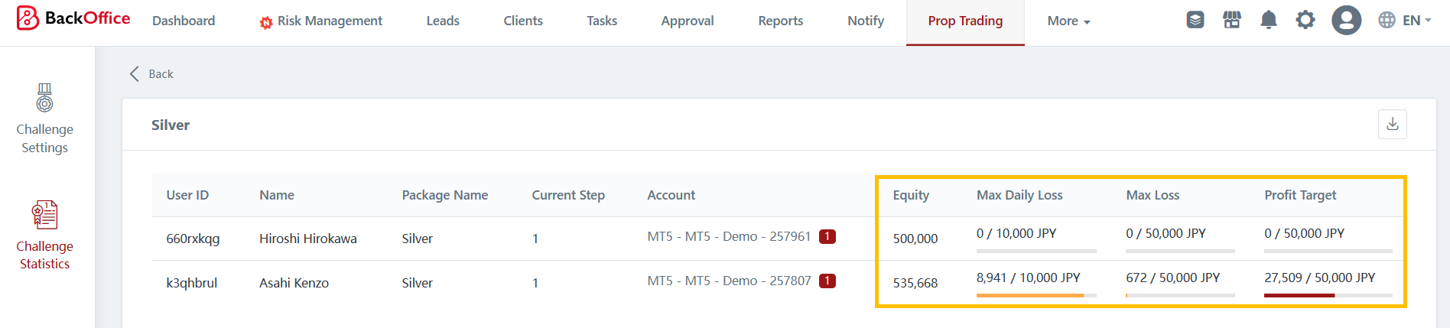Open the database stack icon in header
The height and width of the screenshot is (328, 1450).
(x=1195, y=20)
